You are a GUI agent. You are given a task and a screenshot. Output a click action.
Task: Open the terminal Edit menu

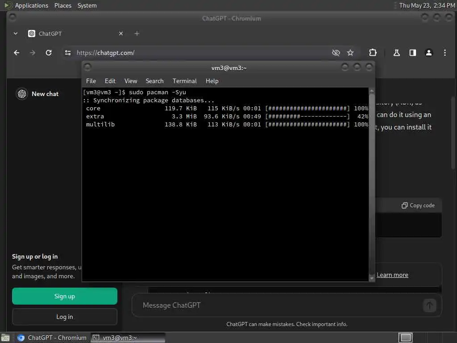[x=110, y=81]
